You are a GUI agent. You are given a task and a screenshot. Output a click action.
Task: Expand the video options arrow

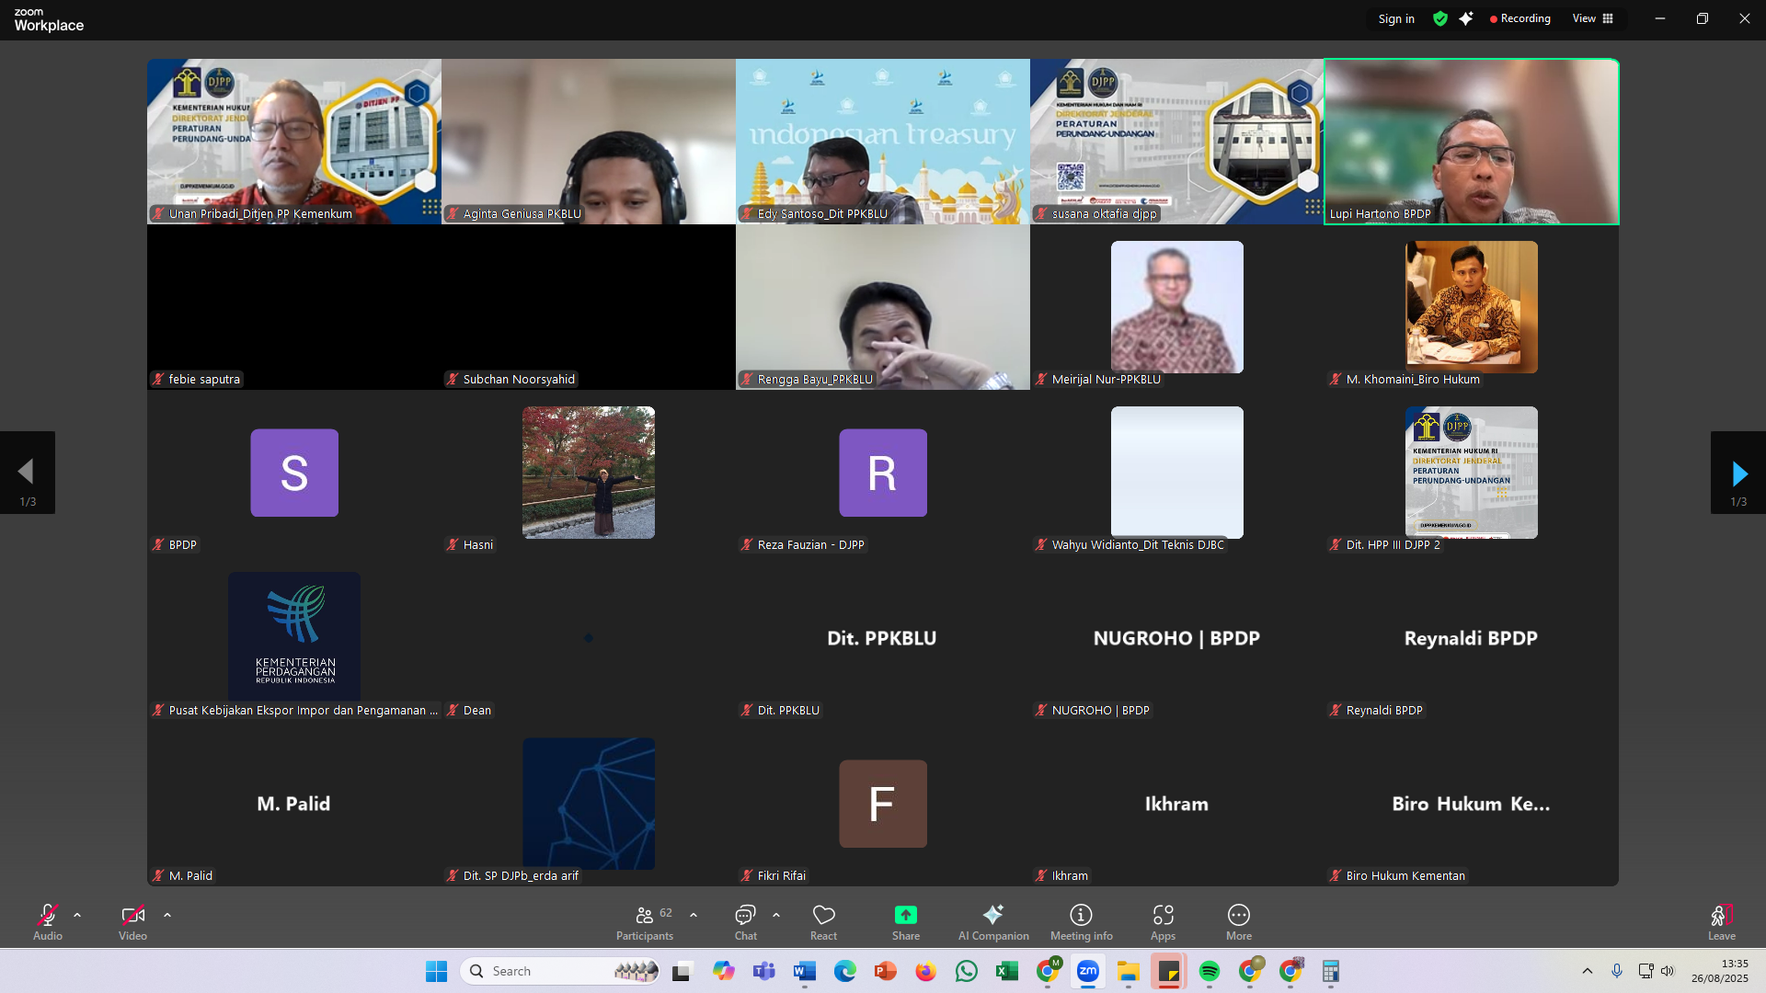(x=167, y=915)
